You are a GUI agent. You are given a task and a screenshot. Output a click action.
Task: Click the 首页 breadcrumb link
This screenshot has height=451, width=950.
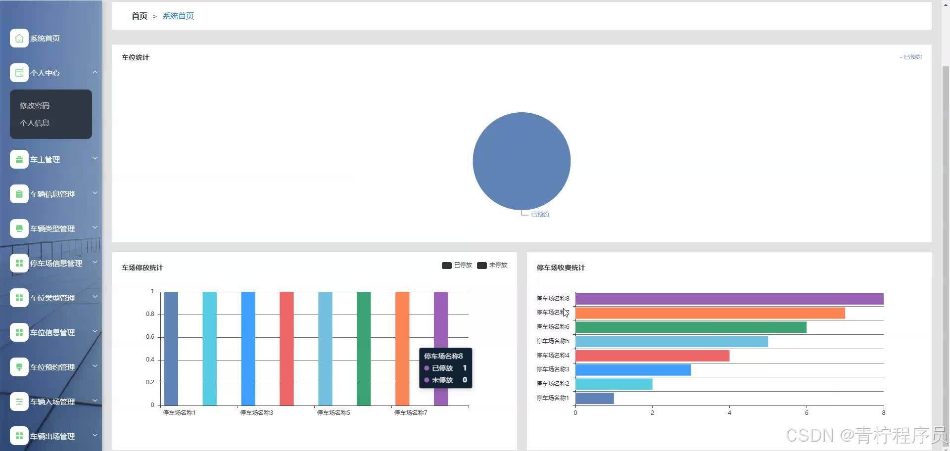point(139,16)
